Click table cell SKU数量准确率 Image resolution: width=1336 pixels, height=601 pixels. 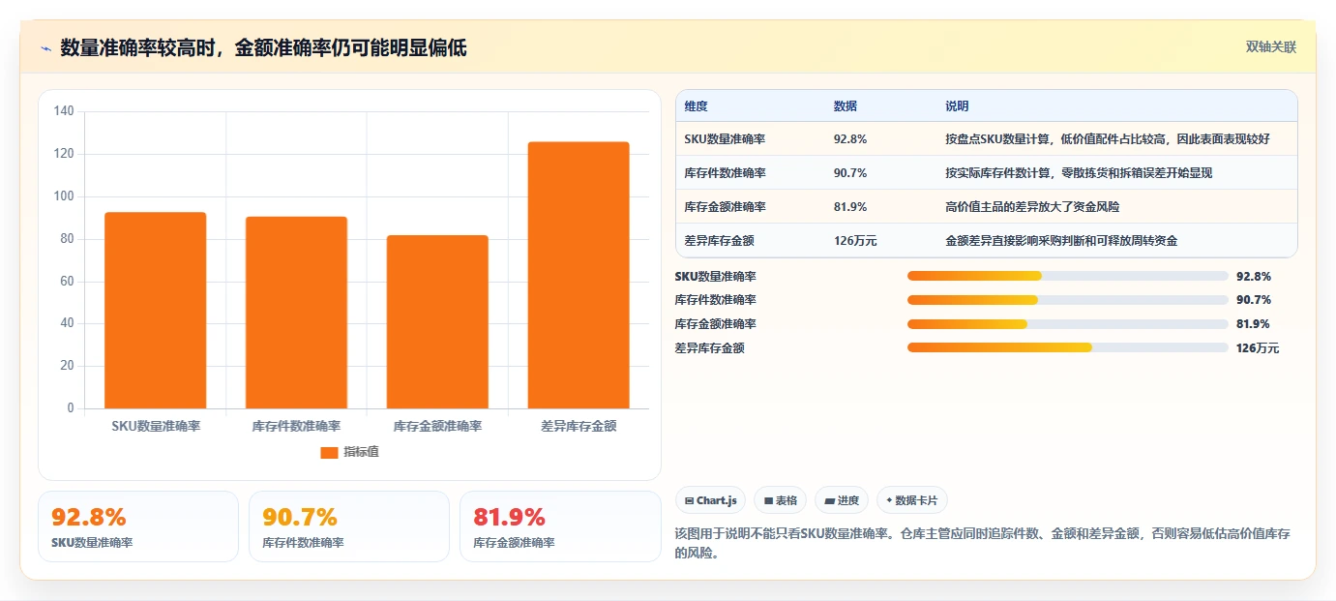click(725, 139)
